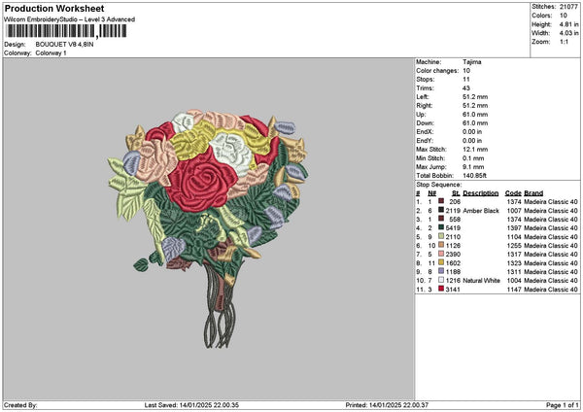Click the EndY value 0.00 in
The width and height of the screenshot is (583, 412).
472,141
